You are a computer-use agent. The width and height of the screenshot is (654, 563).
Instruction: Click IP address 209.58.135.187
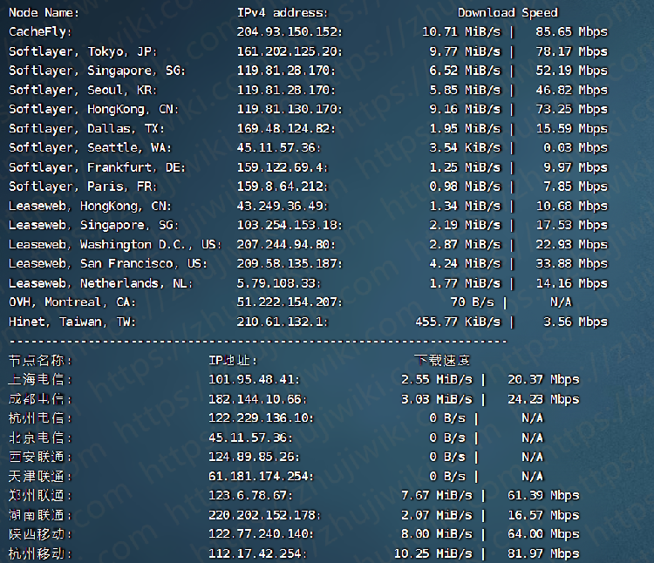(x=290, y=264)
